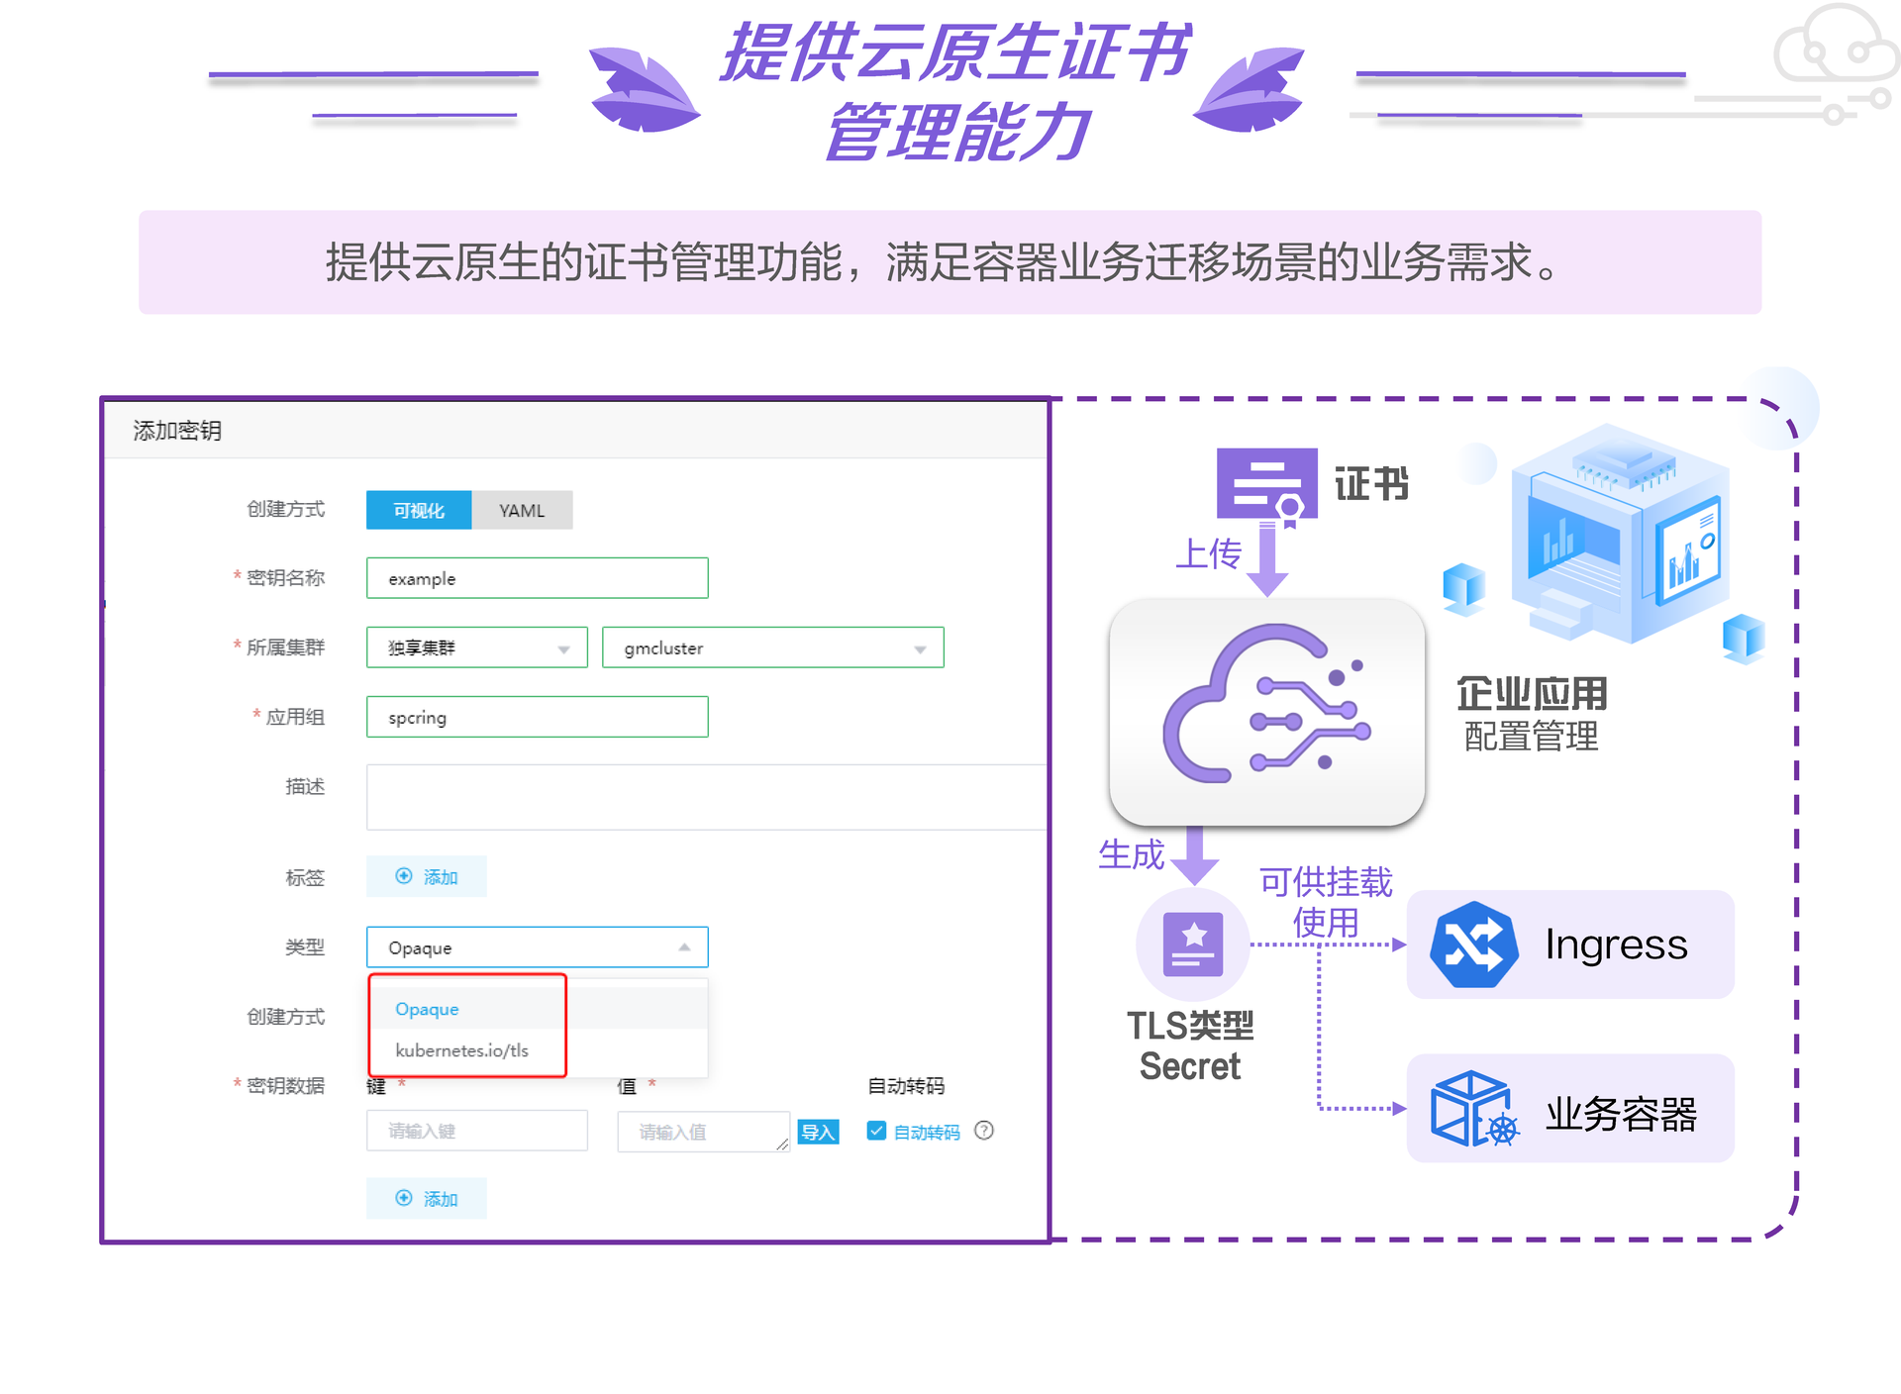Open the 独享集群 cluster type dropdown
The height and width of the screenshot is (1394, 1901).
(x=476, y=647)
